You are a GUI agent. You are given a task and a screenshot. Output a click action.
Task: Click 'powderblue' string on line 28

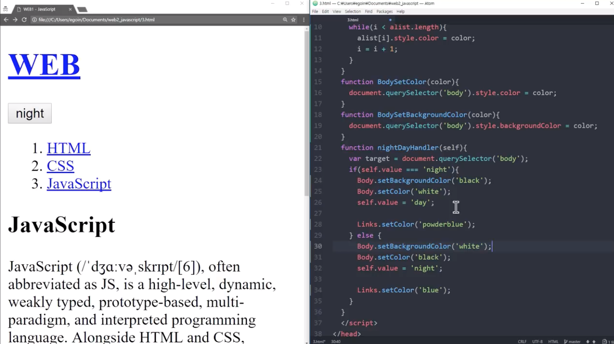click(x=443, y=224)
